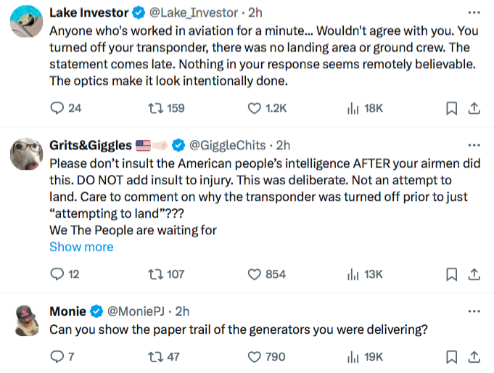
Task: Share Monie's tweet about generators
Action: tap(474, 357)
